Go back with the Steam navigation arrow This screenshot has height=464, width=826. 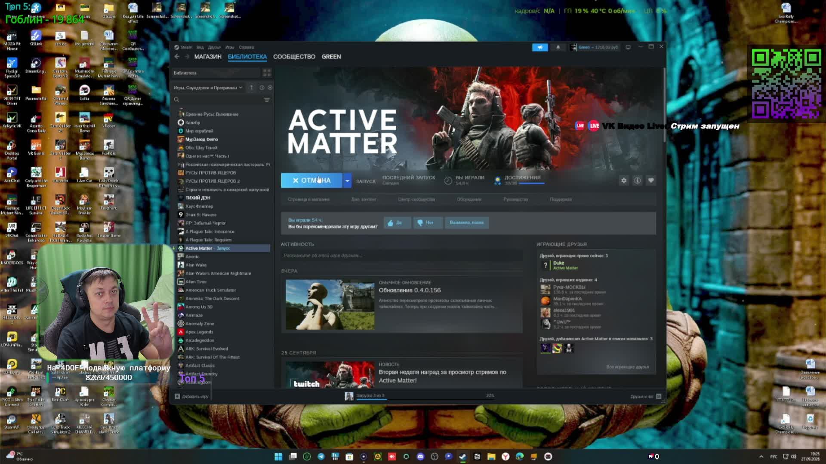pyautogui.click(x=177, y=56)
